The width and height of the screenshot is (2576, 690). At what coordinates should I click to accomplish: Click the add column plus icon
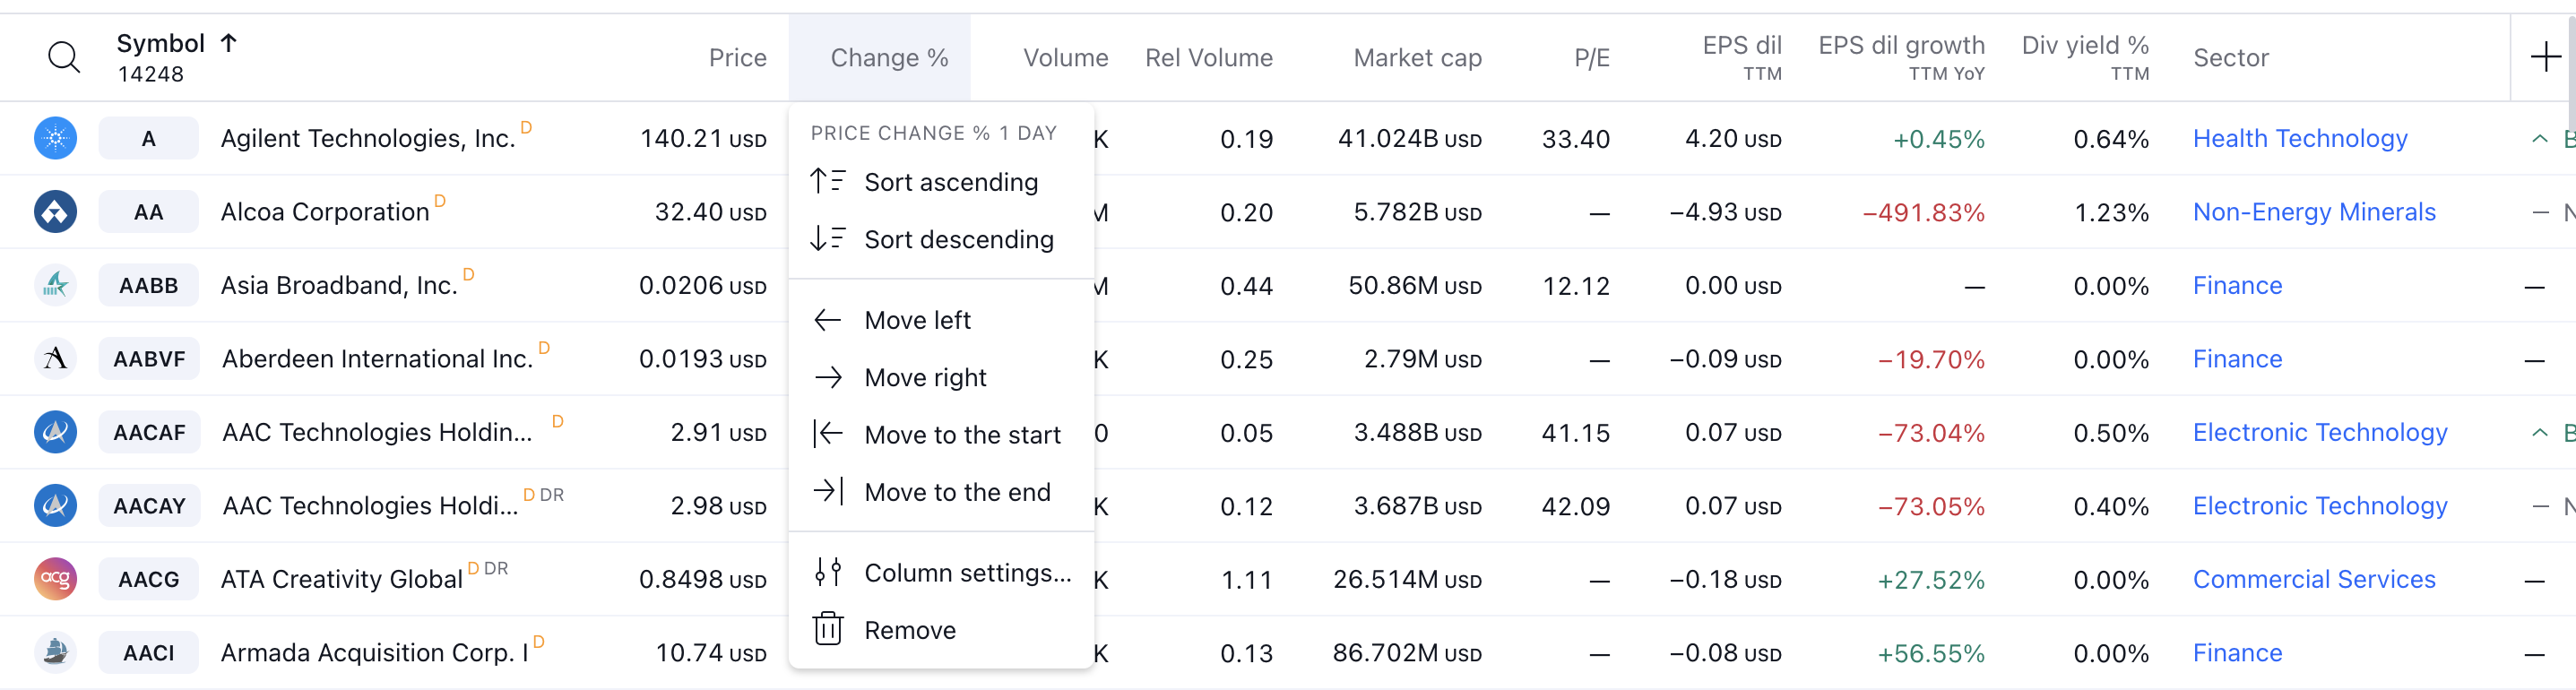click(2544, 57)
